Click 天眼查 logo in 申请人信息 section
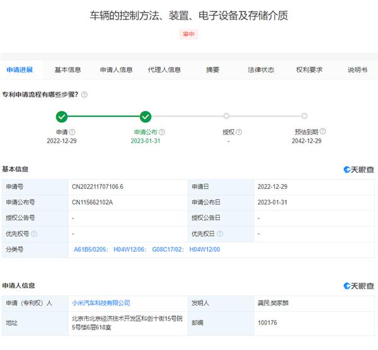Screen dimensions: 378x350 pyautogui.click(x=358, y=286)
